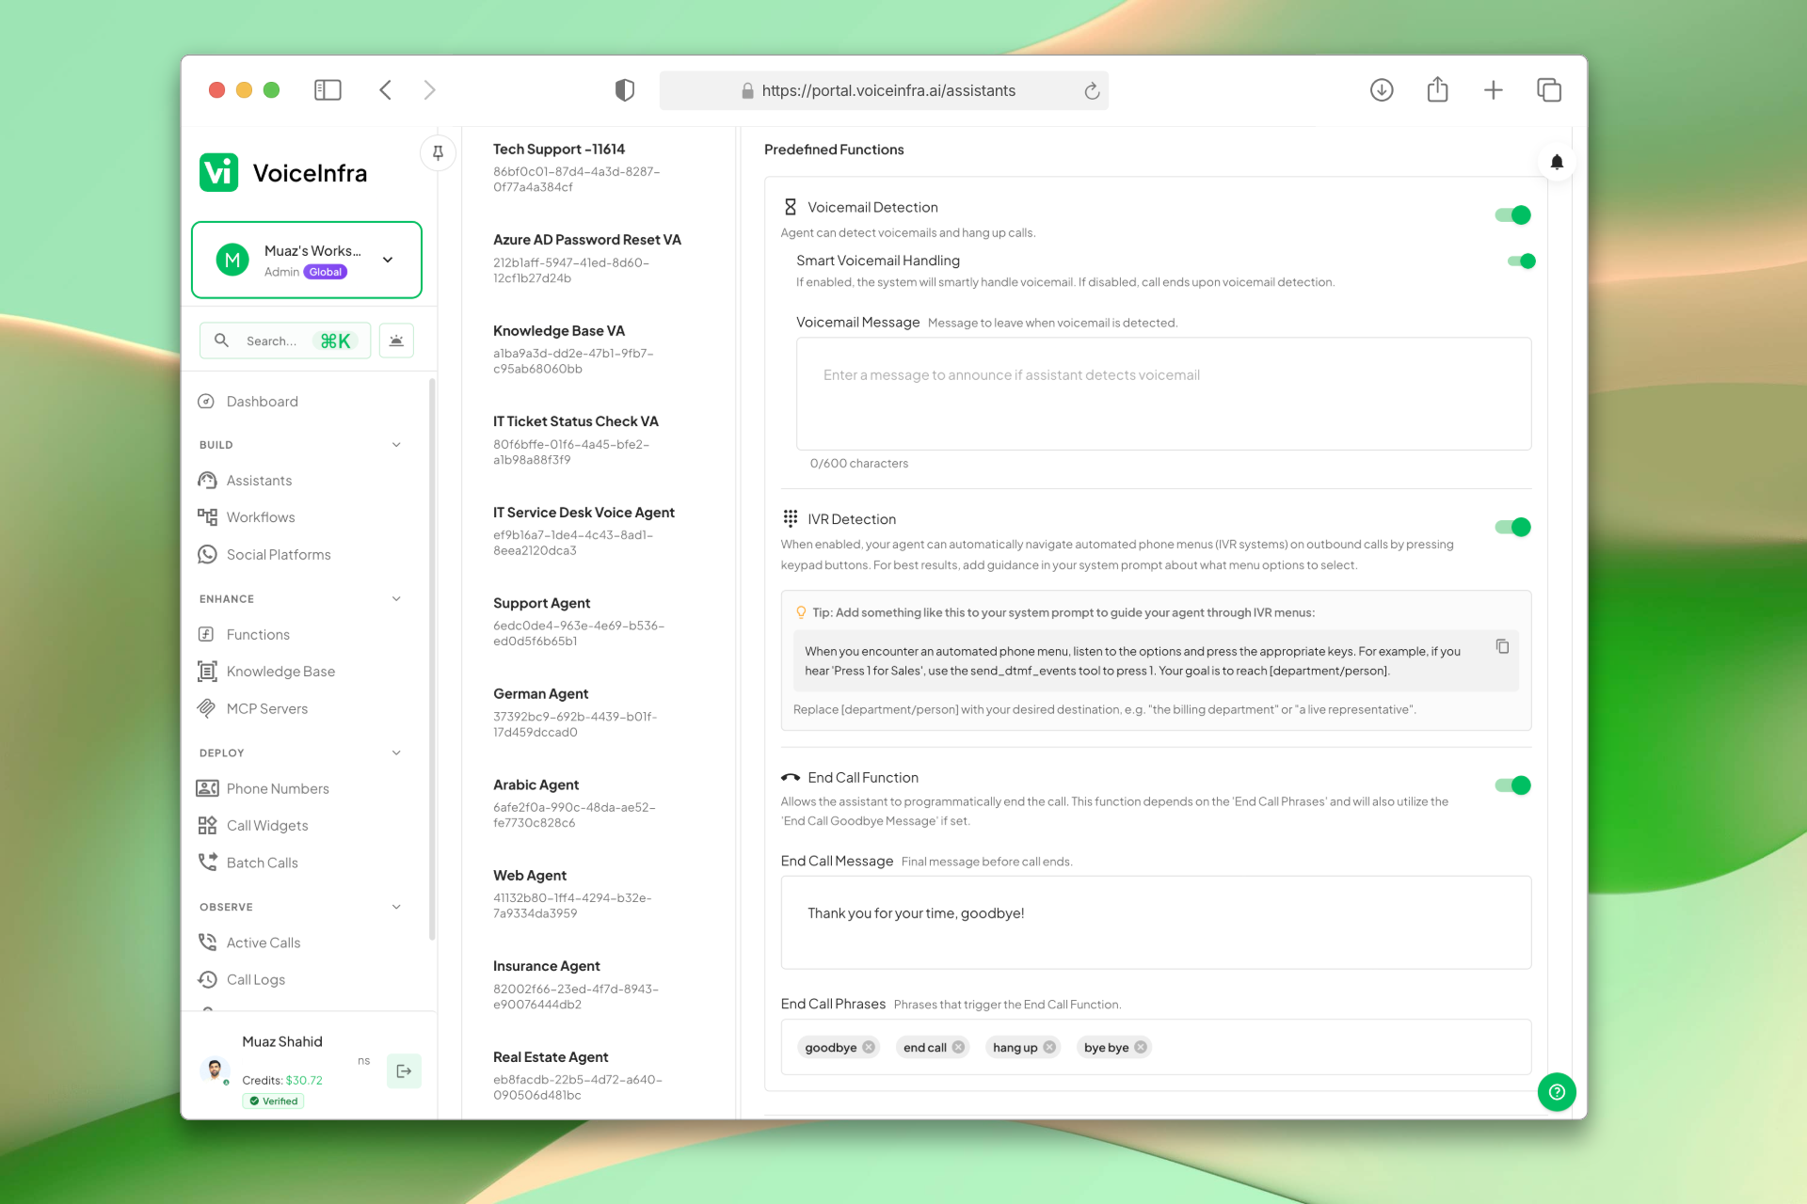Click the privacy shield icon
Viewport: 1807px width, 1204px height.
coord(625,90)
